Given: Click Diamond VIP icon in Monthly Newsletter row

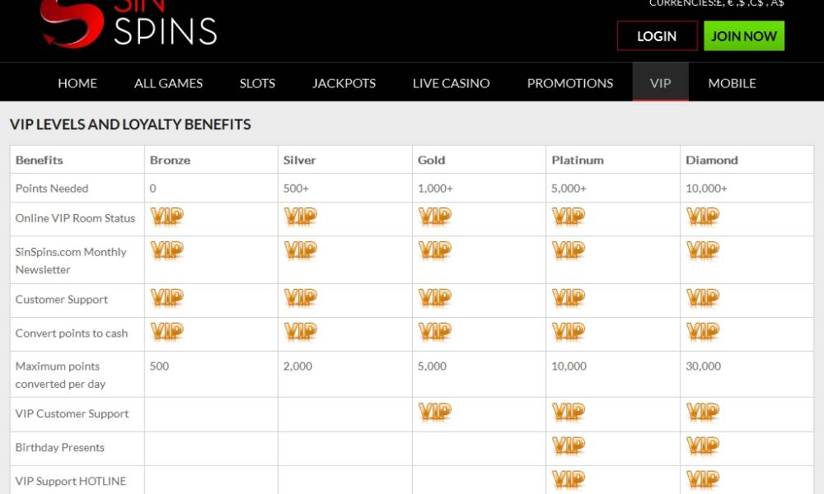Looking at the screenshot, I should (x=703, y=250).
